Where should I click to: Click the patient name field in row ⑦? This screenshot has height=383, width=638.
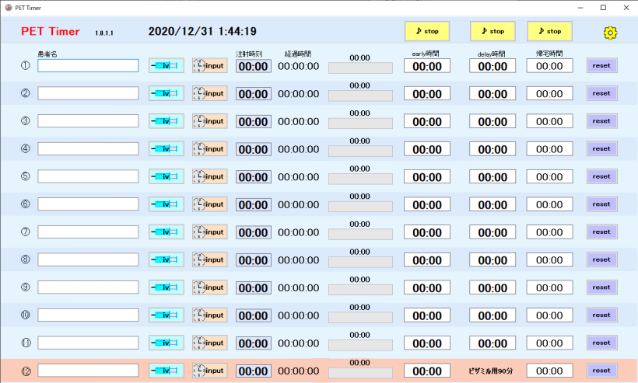click(88, 232)
